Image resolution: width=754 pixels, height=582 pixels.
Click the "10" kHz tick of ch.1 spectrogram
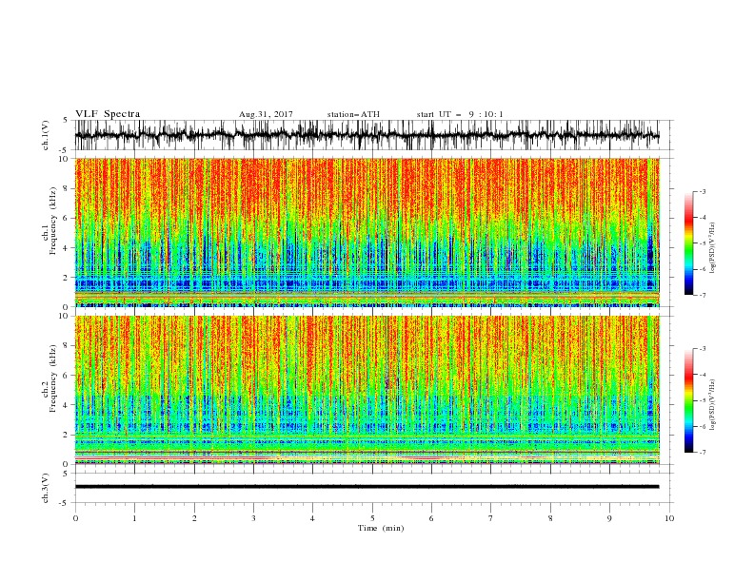65,159
